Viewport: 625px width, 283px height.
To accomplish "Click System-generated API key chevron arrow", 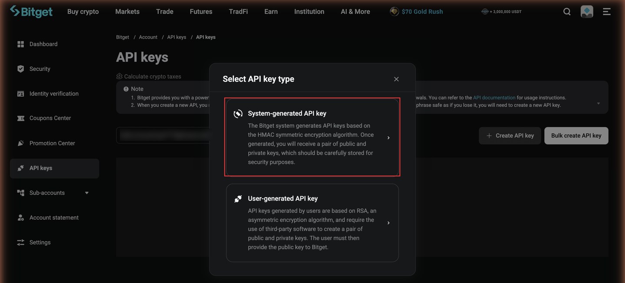I will coord(388,138).
